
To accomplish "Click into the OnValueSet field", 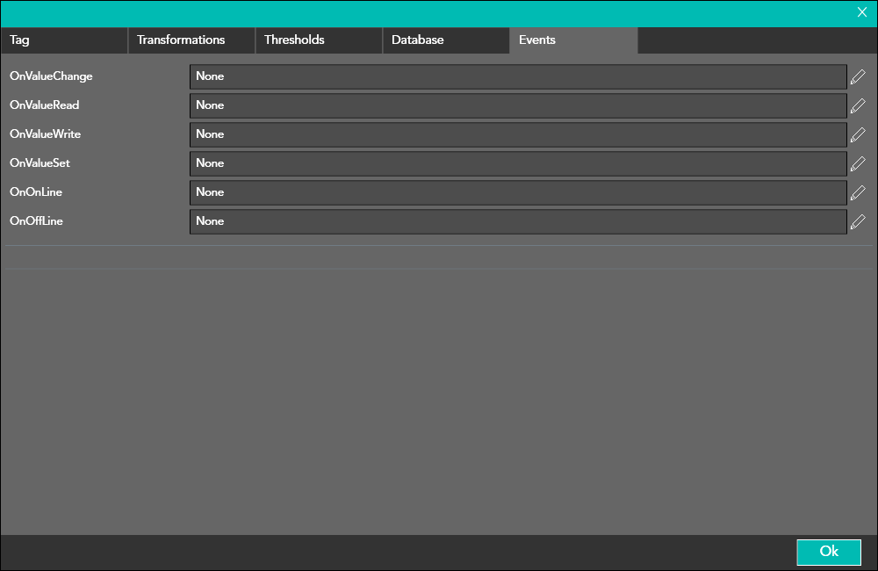I will [x=518, y=163].
